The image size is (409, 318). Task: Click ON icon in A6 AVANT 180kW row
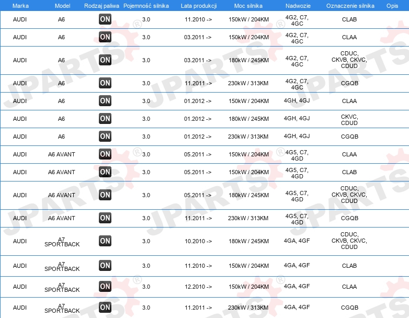[x=105, y=195]
